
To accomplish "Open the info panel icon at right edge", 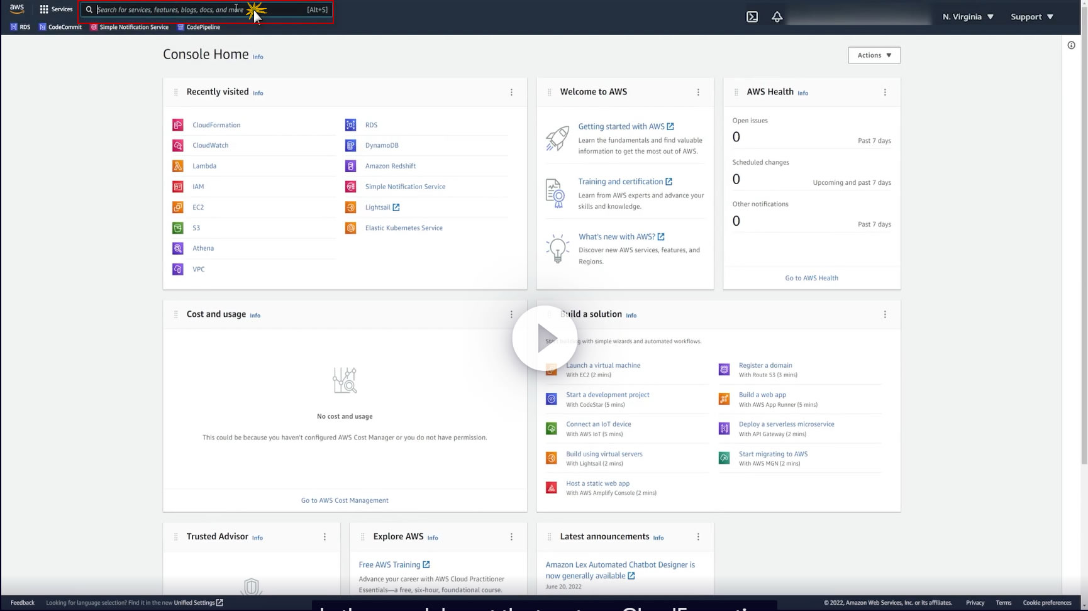I will tap(1071, 45).
